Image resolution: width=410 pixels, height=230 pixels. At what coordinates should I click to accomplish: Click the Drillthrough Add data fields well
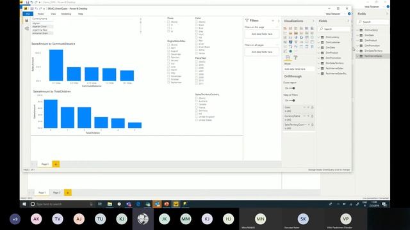[x=299, y=69]
